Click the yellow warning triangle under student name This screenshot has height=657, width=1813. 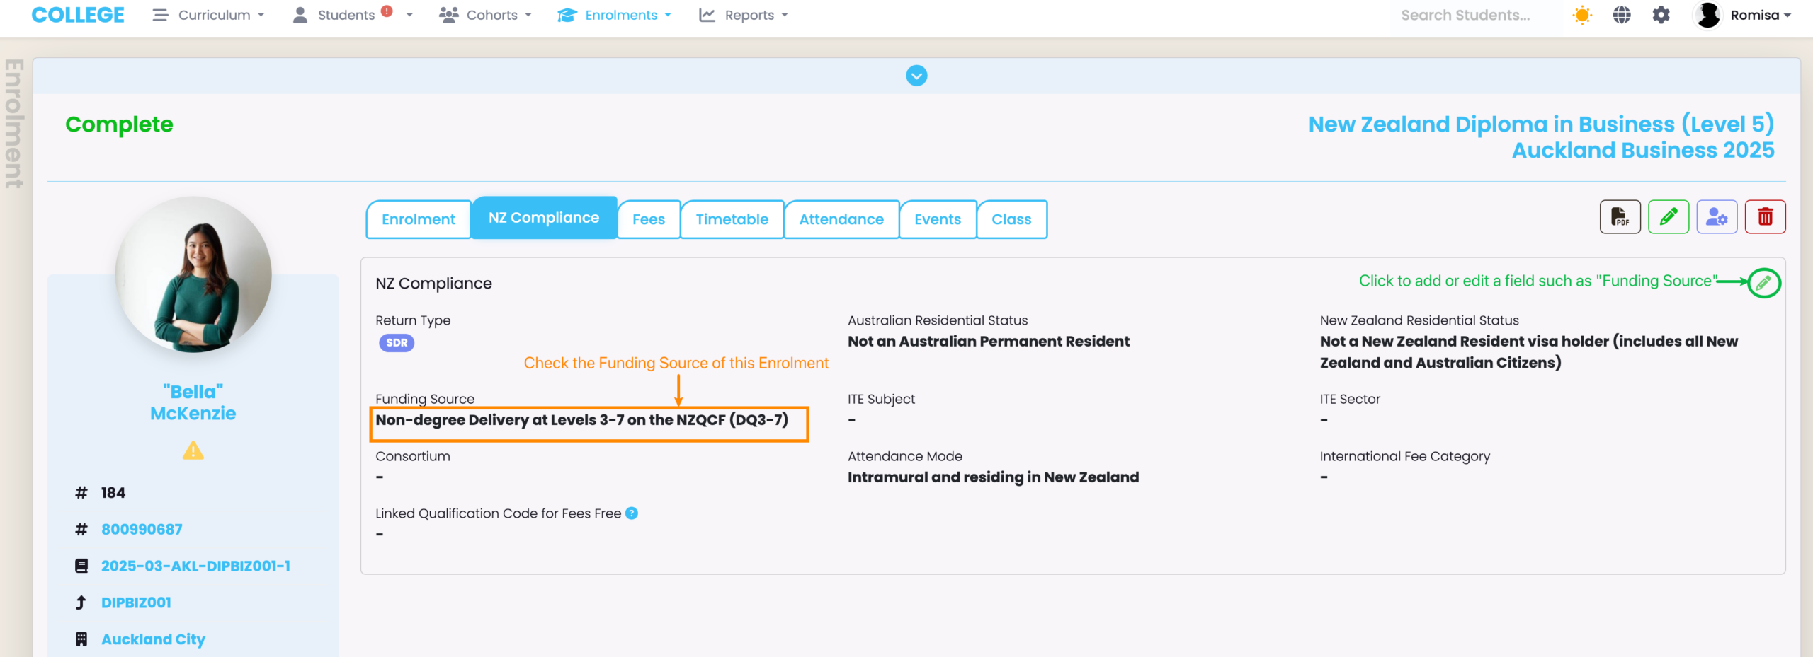coord(193,450)
